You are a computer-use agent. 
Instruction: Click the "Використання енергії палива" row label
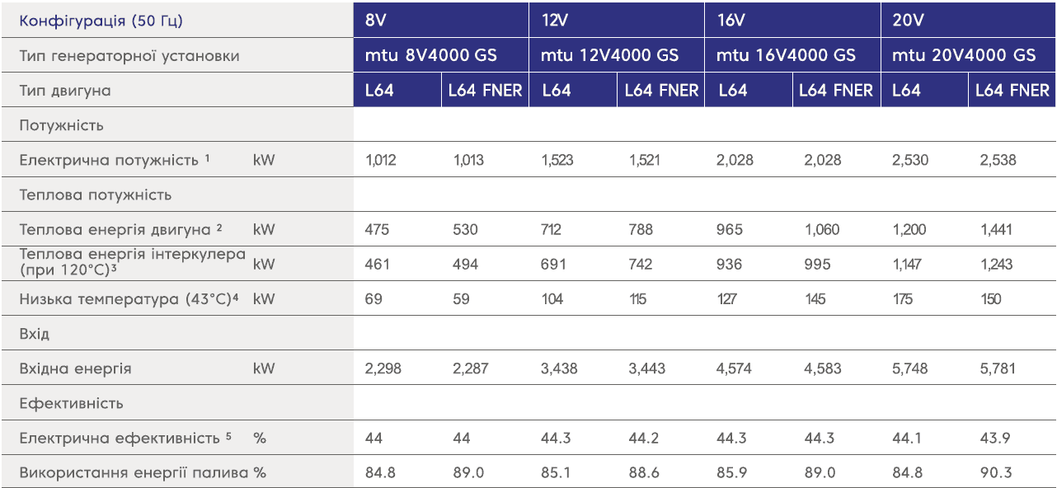136,473
